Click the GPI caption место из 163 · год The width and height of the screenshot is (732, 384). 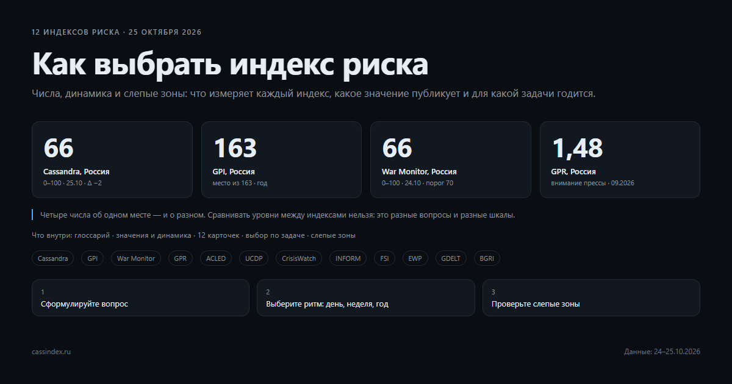pyautogui.click(x=240, y=183)
